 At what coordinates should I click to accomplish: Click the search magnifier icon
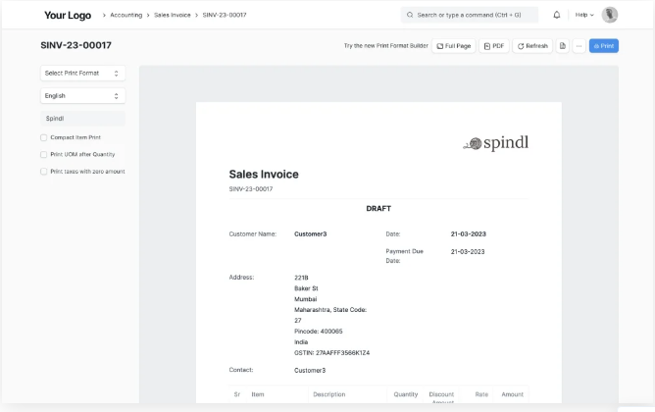(x=410, y=15)
